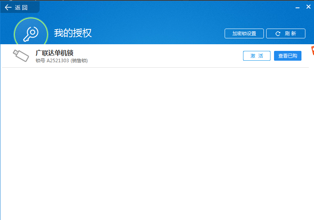This screenshot has width=314, height=220.
Task: Select the 广联达单机锁 title text
Action: 54,53
